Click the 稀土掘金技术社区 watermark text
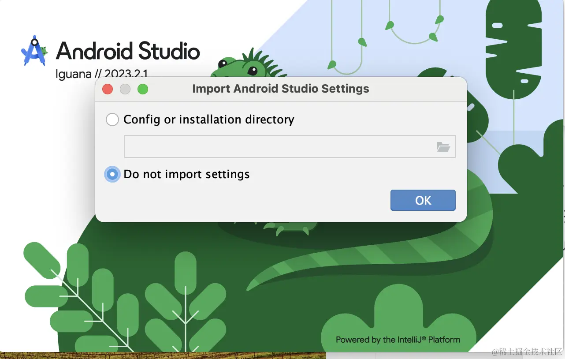 [x=527, y=352]
